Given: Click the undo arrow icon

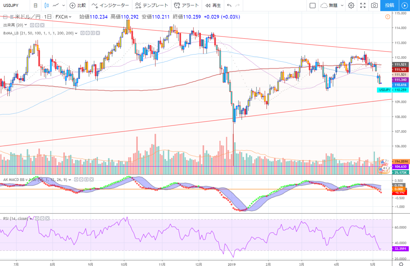Looking at the screenshot, I should coord(229,5).
